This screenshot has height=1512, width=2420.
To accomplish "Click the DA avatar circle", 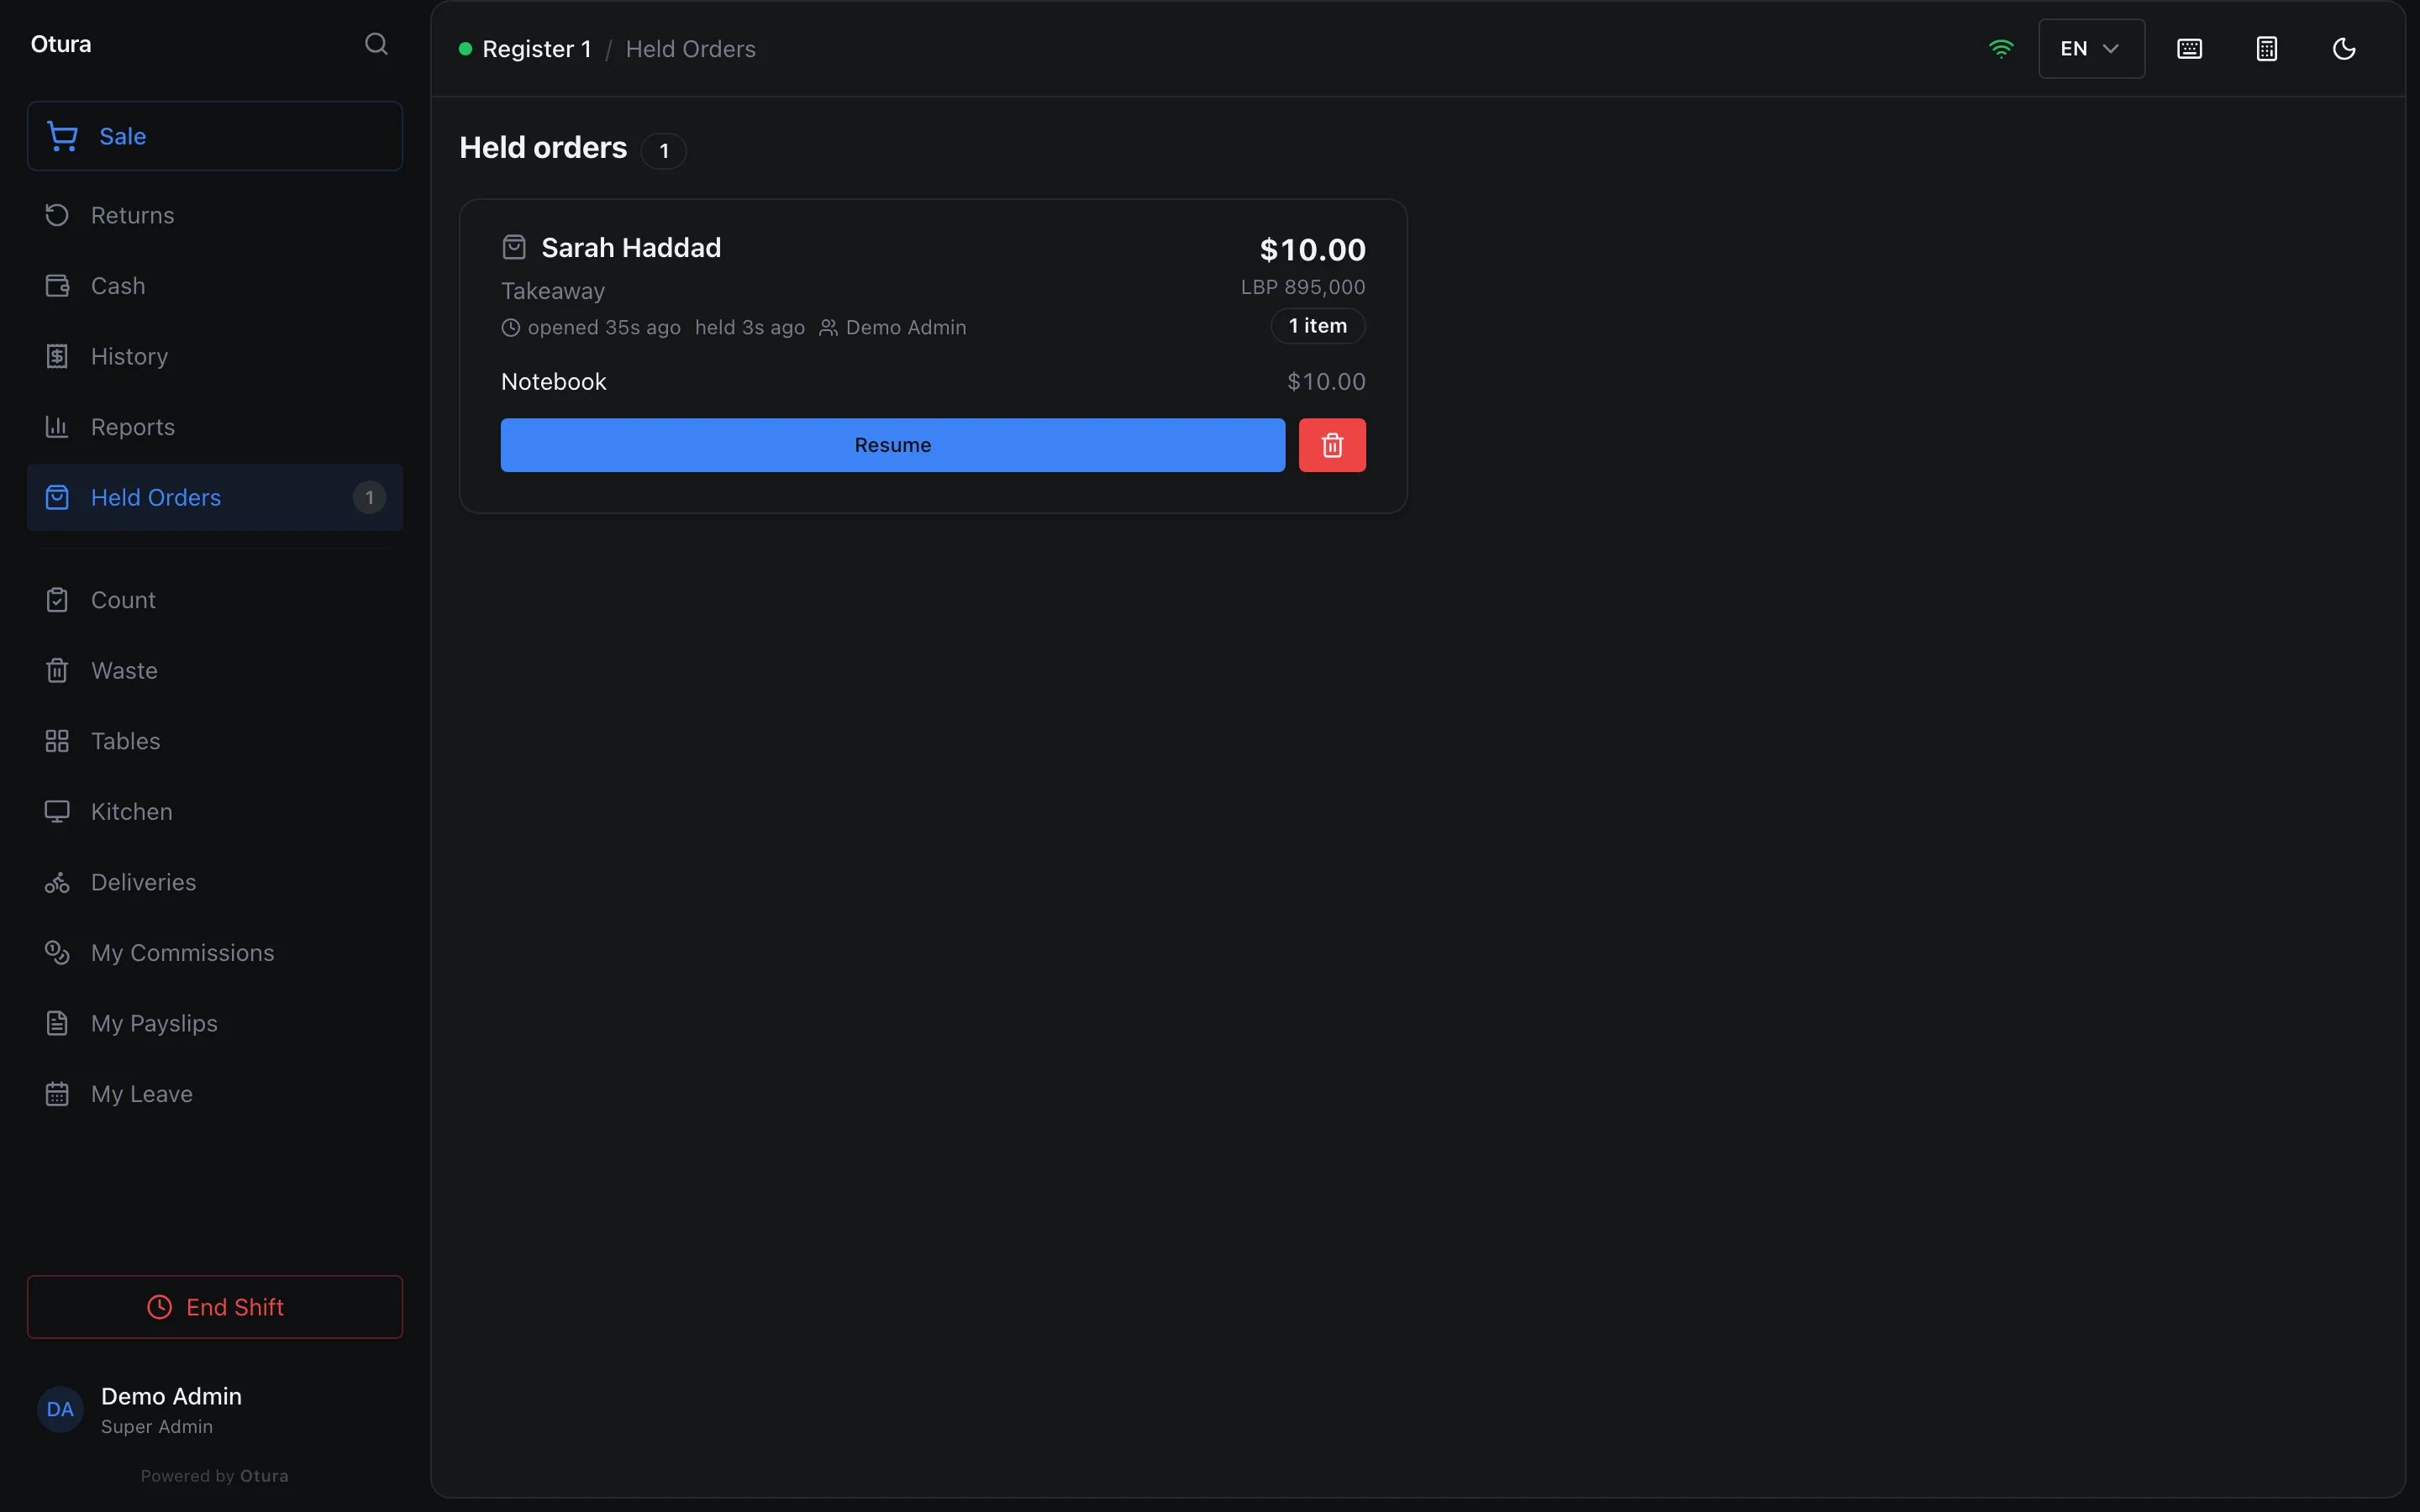I will point(60,1410).
